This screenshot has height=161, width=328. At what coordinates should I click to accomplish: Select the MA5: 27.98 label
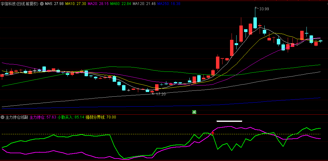click(x=54, y=3)
